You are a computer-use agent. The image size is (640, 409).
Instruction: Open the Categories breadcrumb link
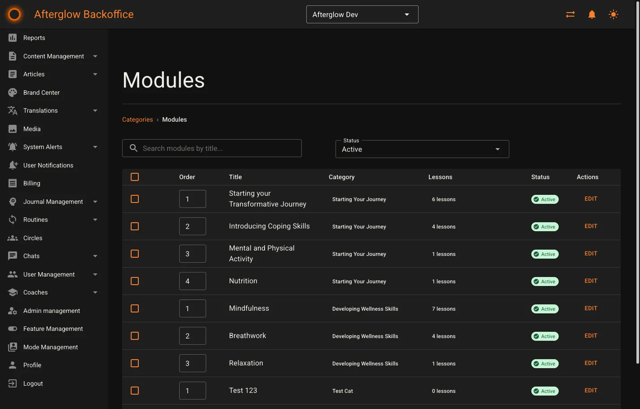(137, 119)
